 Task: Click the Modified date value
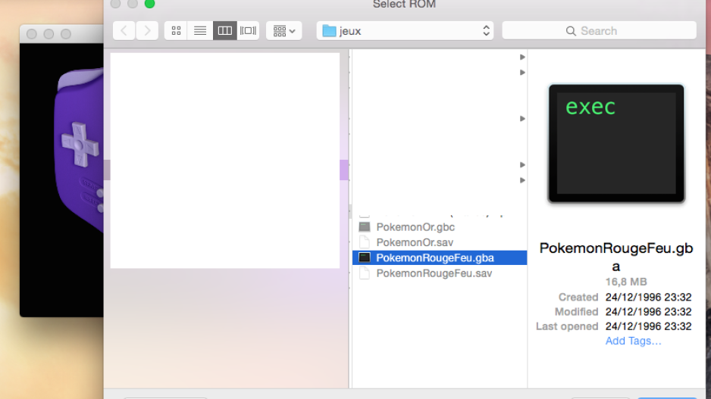648,312
